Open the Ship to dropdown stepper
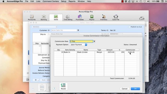 pyautogui.click(x=48, y=34)
